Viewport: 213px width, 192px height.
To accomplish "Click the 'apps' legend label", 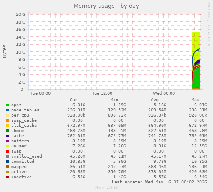I will [x=16, y=105].
